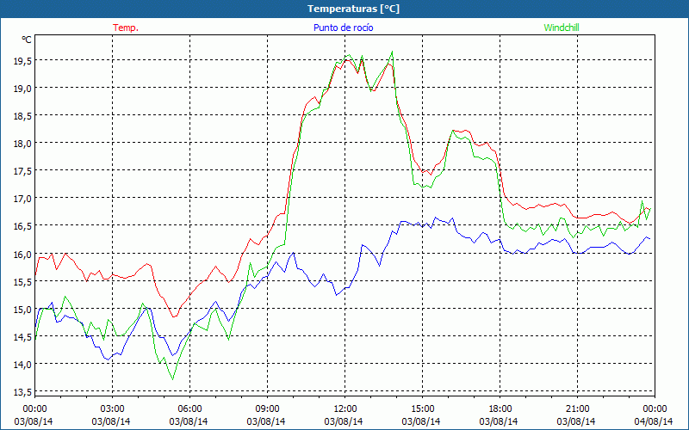689x430 pixels.
Task: Click the 09:00 time axis label
Action: coord(267,409)
